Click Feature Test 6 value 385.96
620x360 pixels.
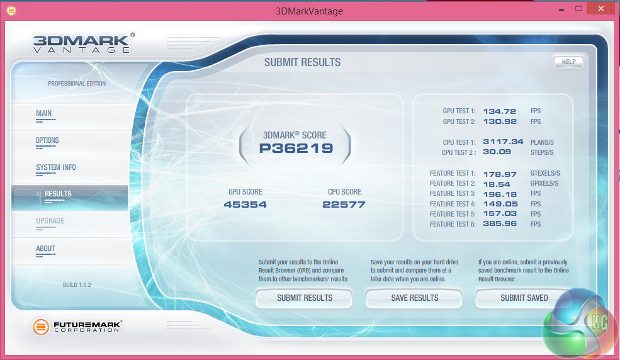click(500, 223)
